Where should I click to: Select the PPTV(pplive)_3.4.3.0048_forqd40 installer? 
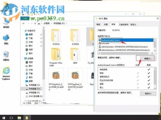tap(56, 79)
